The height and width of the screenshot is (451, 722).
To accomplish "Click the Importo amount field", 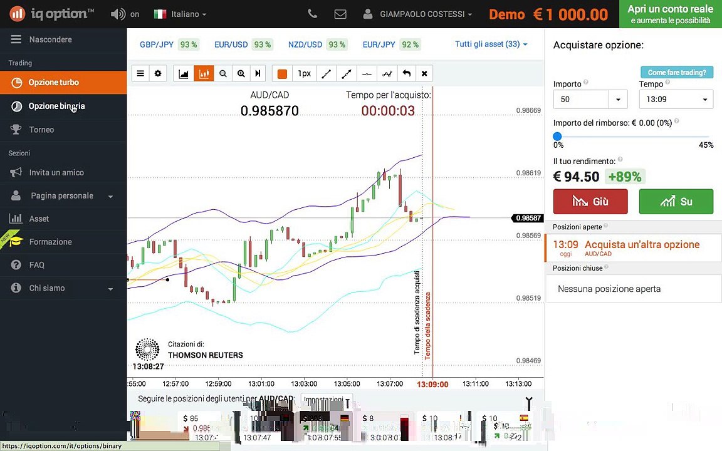I will (581, 100).
